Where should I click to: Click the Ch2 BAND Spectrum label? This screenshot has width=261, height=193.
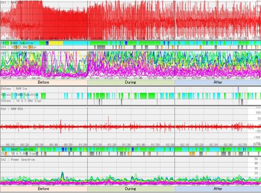[17, 149]
